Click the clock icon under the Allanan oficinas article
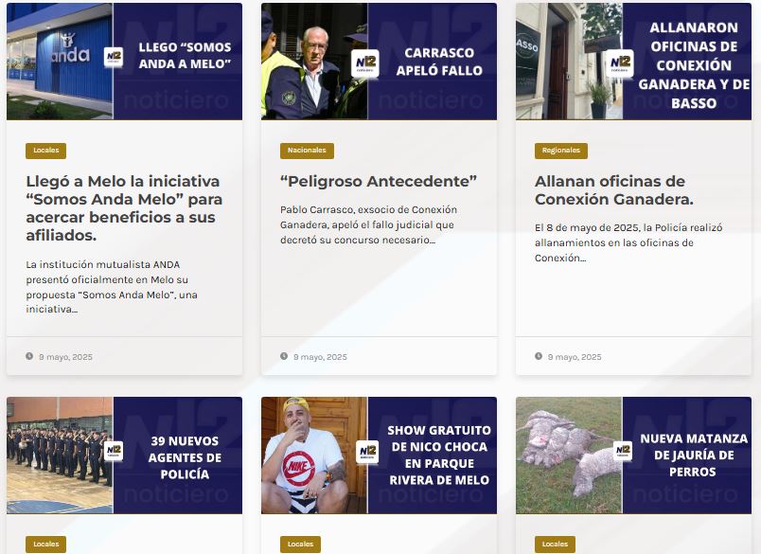 point(539,356)
